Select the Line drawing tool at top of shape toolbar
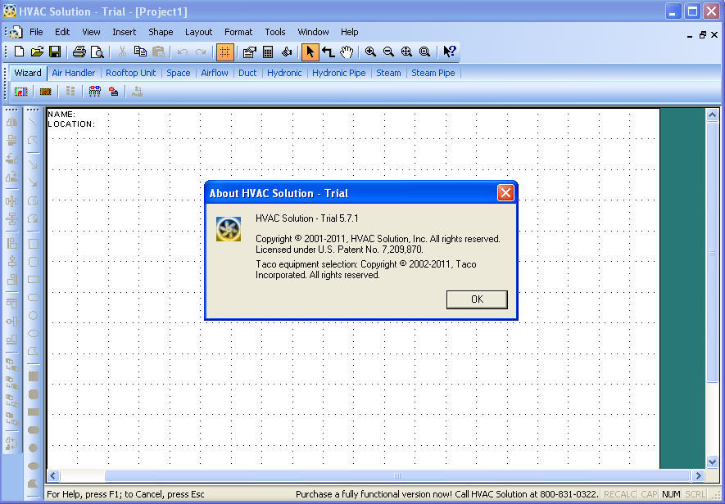725x504 pixels. coord(33,123)
